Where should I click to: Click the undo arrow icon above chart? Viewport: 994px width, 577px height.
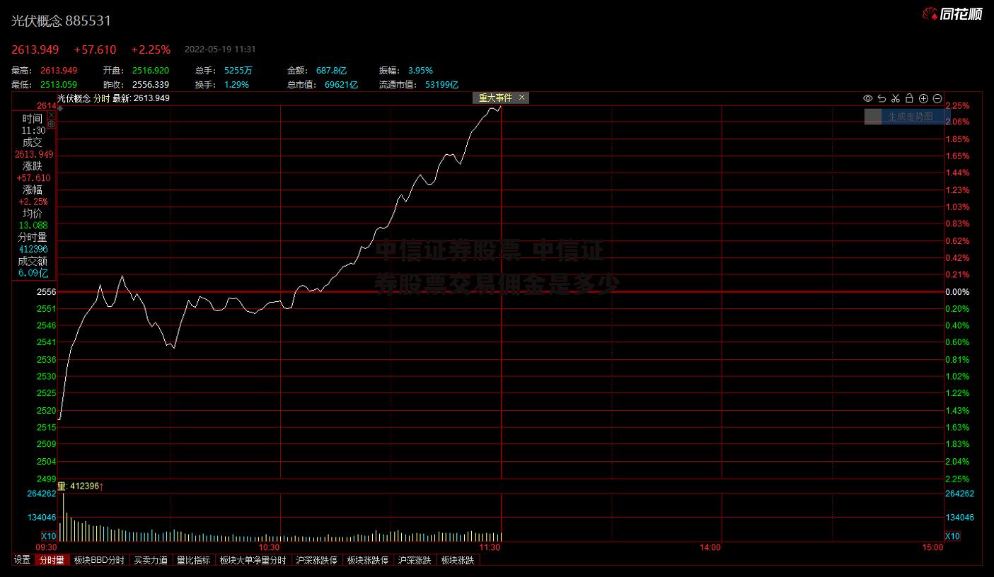[882, 98]
